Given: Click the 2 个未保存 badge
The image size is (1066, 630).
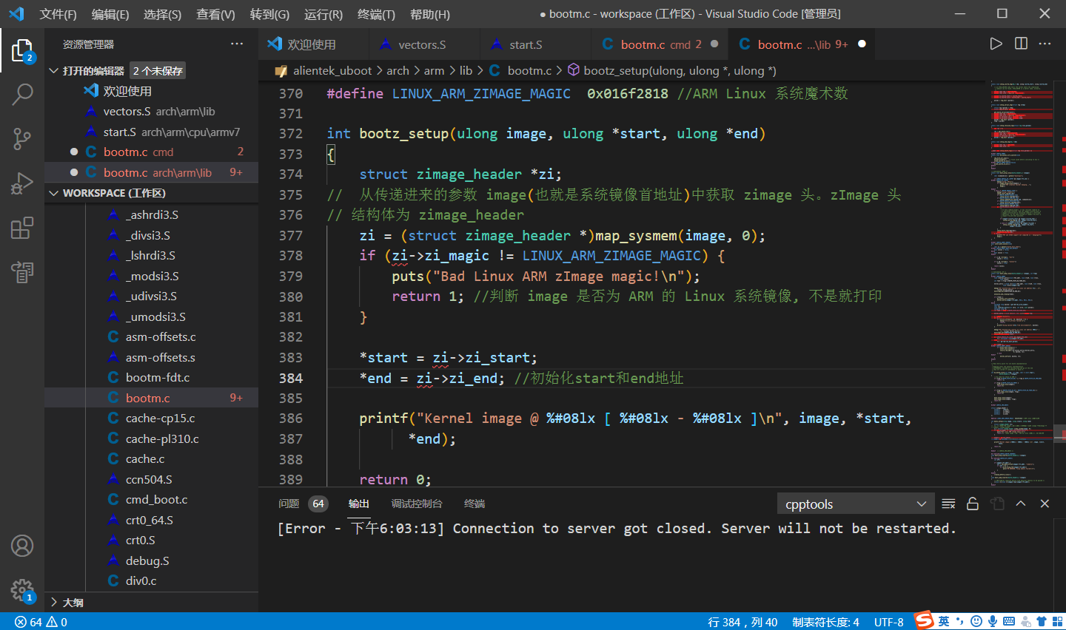Looking at the screenshot, I should [158, 71].
